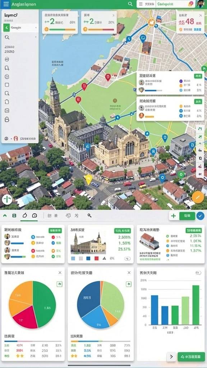This screenshot has height=368, width=207.
Task: Click the notification icon inside the header search box
Action: coord(190,4)
